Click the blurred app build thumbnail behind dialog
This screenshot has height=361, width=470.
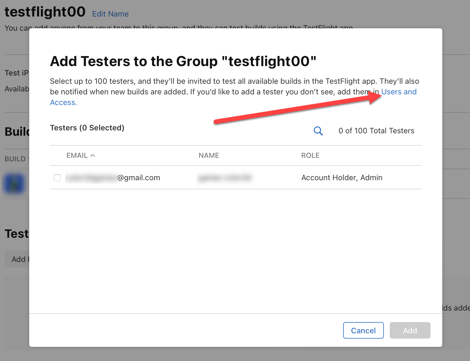coord(14,183)
